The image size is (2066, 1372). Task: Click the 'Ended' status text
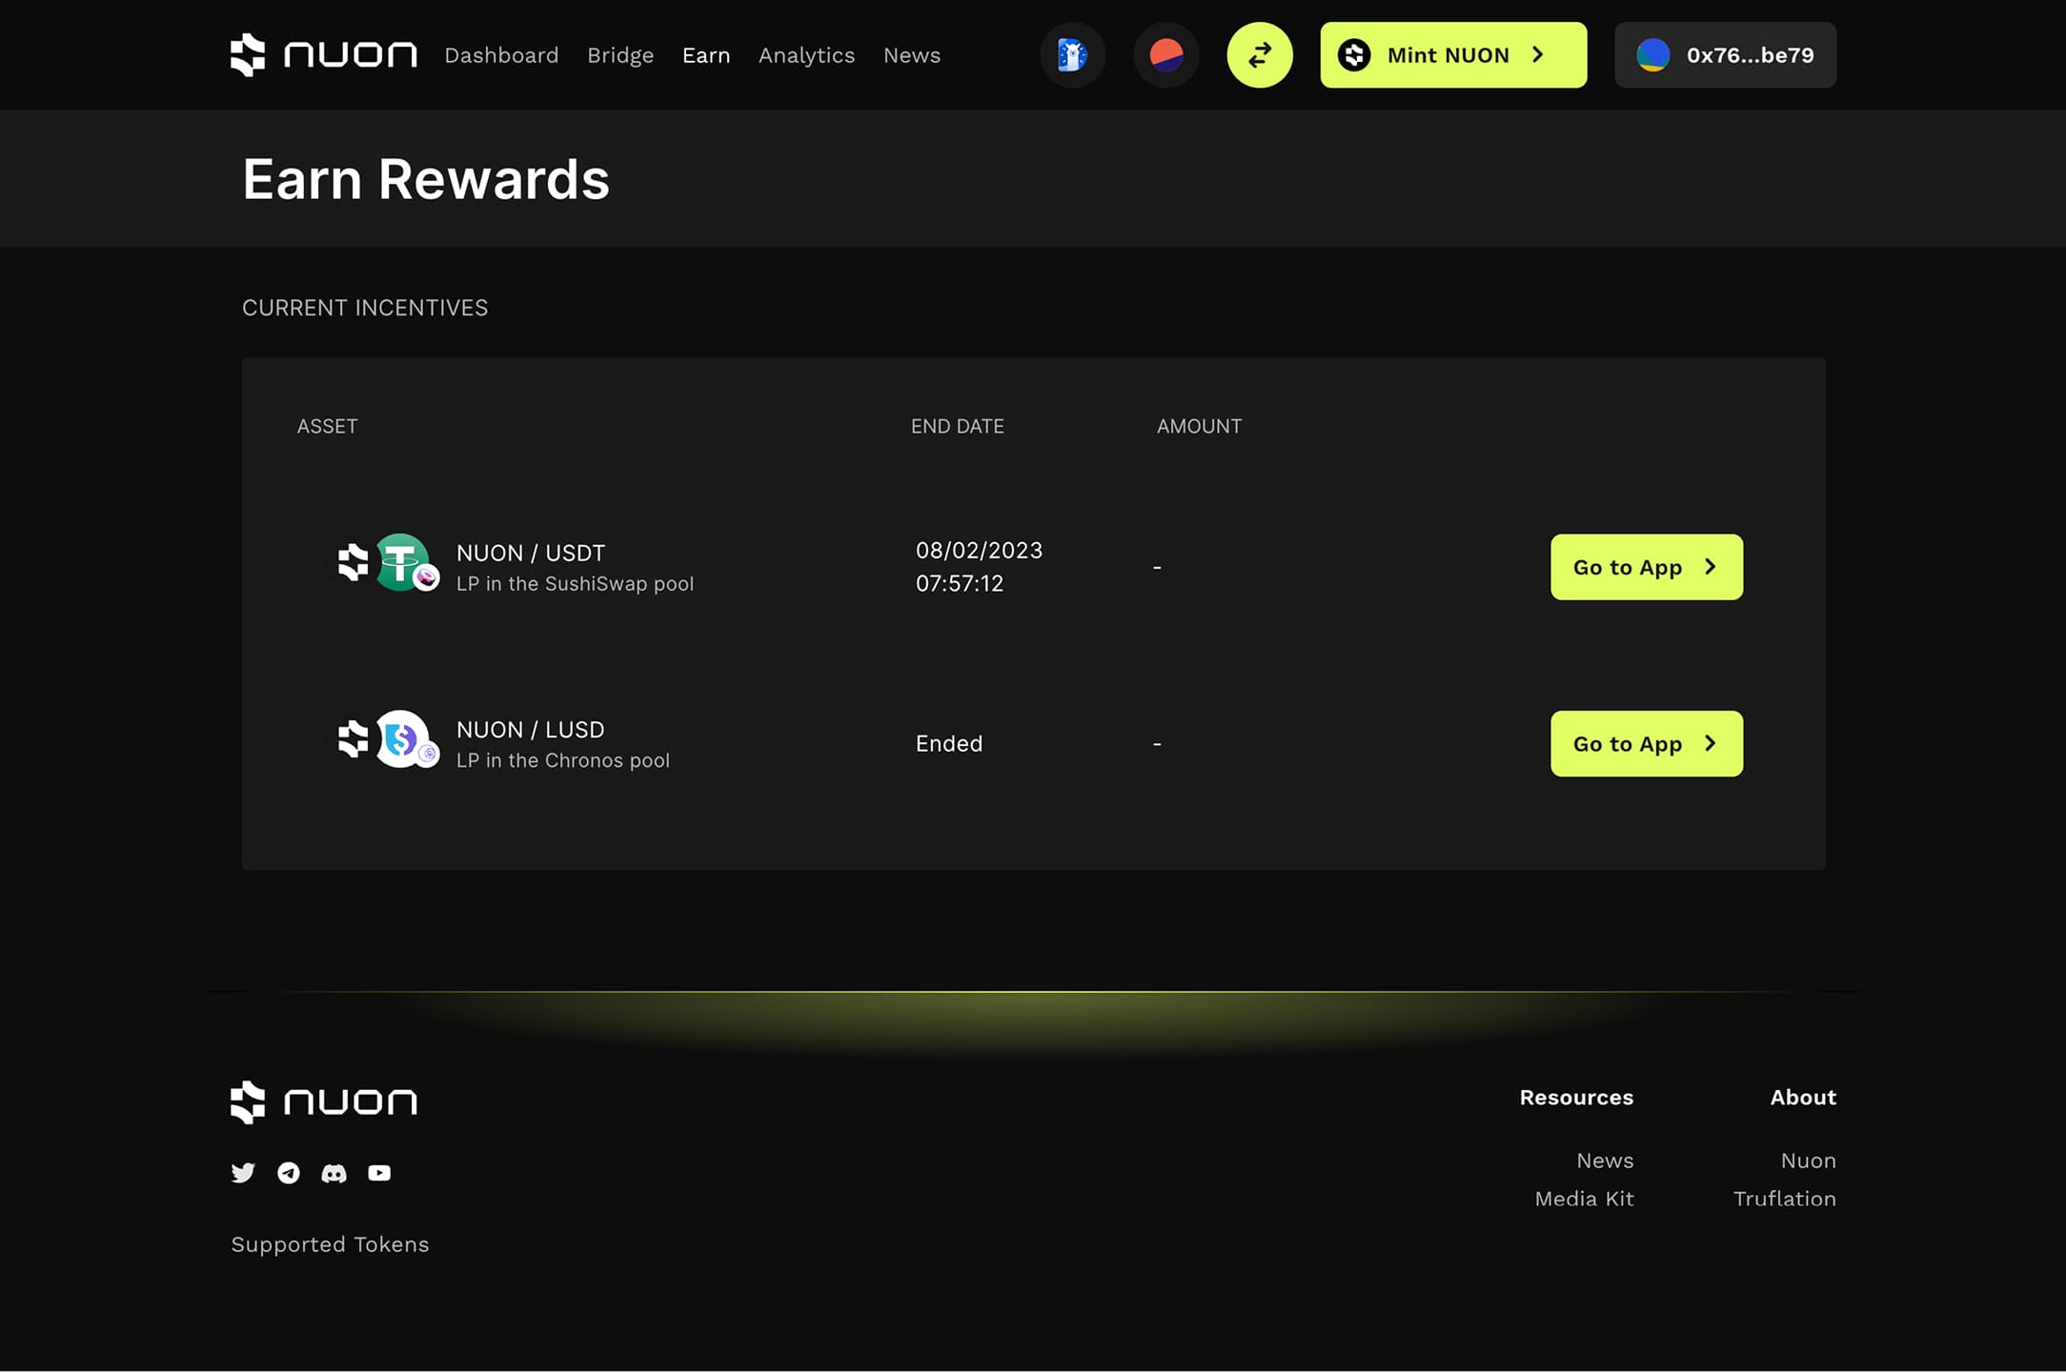tap(949, 744)
